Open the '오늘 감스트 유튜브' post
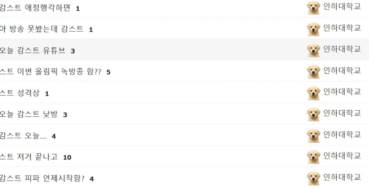369x188 pixels. click(33, 51)
